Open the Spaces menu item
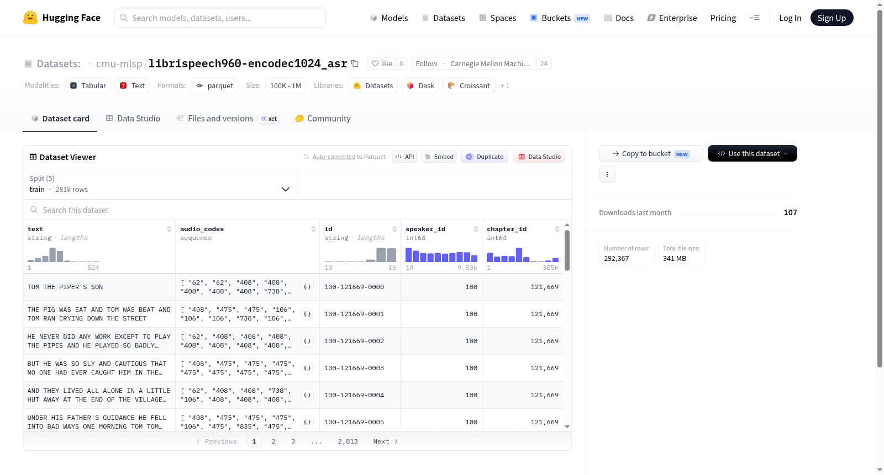Image resolution: width=884 pixels, height=475 pixels. (x=497, y=18)
